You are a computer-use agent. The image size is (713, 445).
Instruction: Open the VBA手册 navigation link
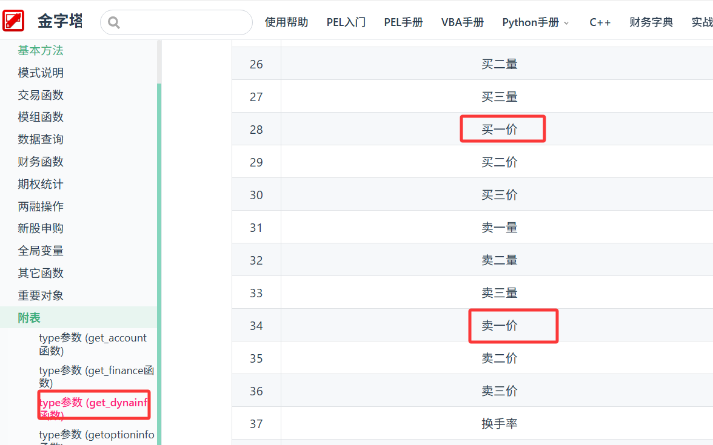tap(462, 22)
